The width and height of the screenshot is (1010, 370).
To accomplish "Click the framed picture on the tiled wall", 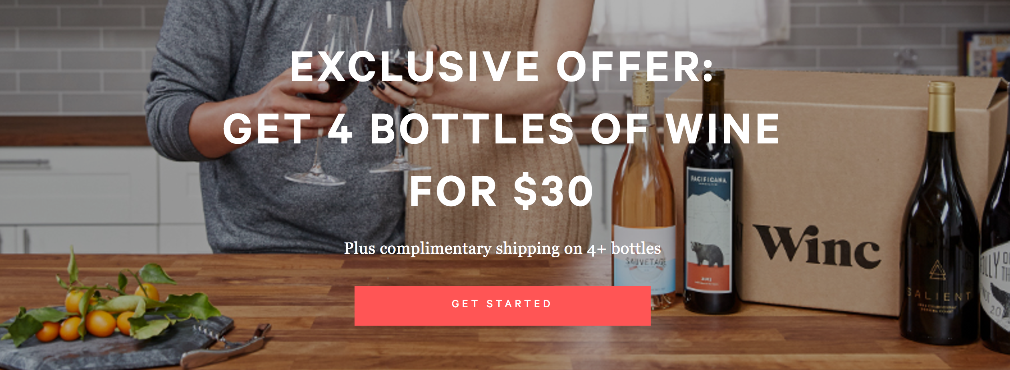I will coord(989,56).
